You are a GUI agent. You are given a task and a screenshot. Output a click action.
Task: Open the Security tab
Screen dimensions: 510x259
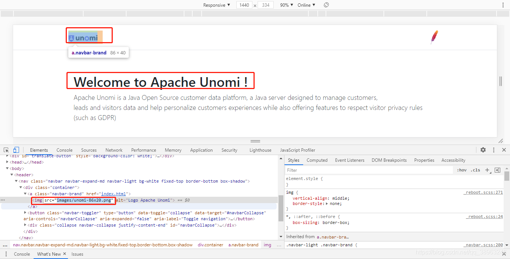point(229,150)
